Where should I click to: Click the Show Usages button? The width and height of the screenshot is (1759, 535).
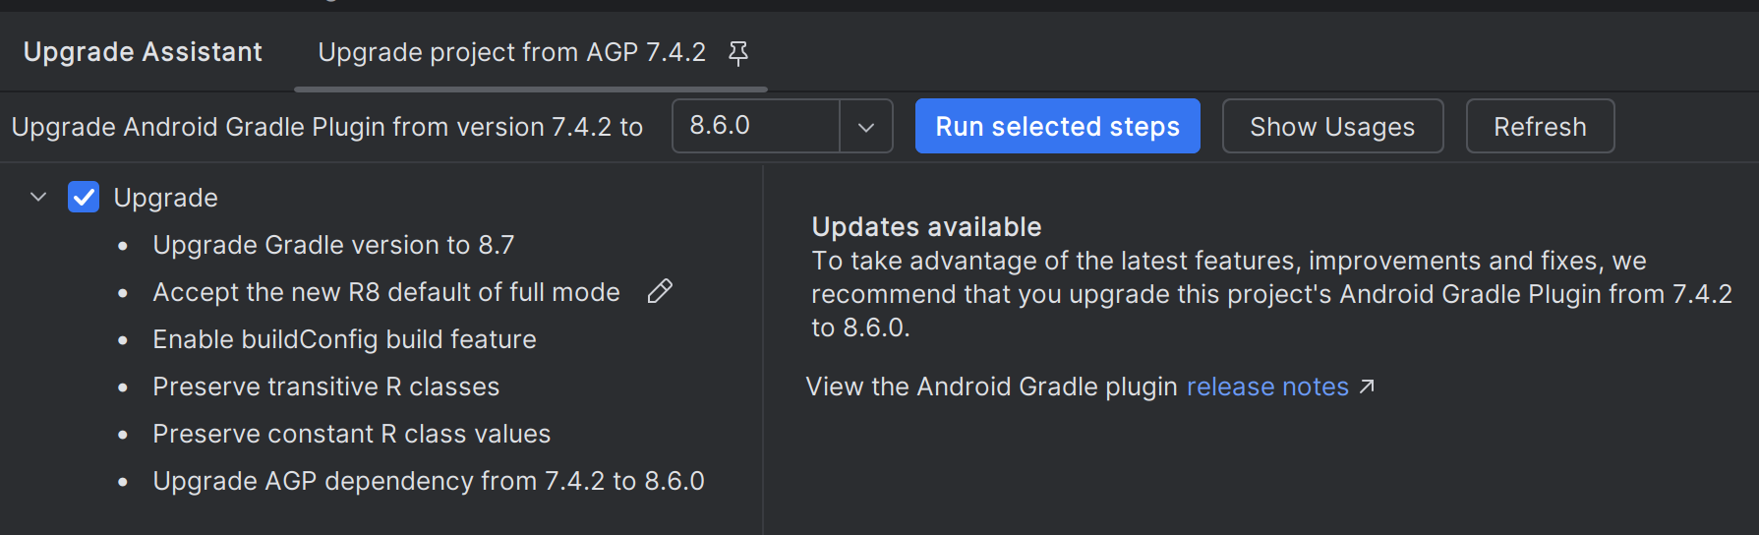[1331, 127]
